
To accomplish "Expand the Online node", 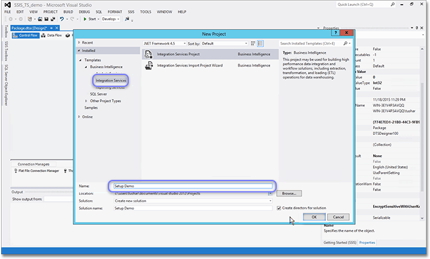I will (x=79, y=117).
